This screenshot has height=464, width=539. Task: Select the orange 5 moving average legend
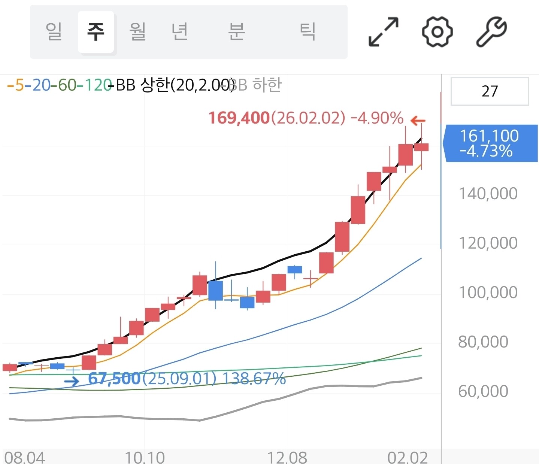click(16, 85)
